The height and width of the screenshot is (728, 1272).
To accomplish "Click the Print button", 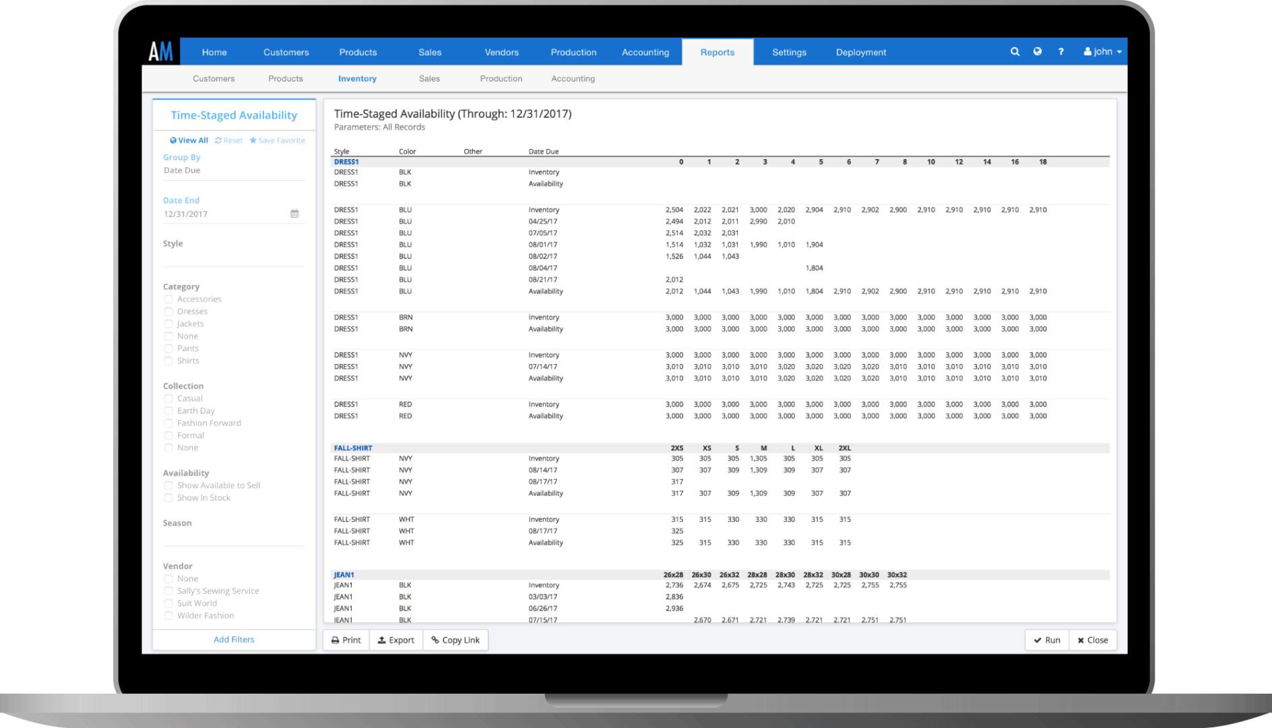I will (x=346, y=640).
